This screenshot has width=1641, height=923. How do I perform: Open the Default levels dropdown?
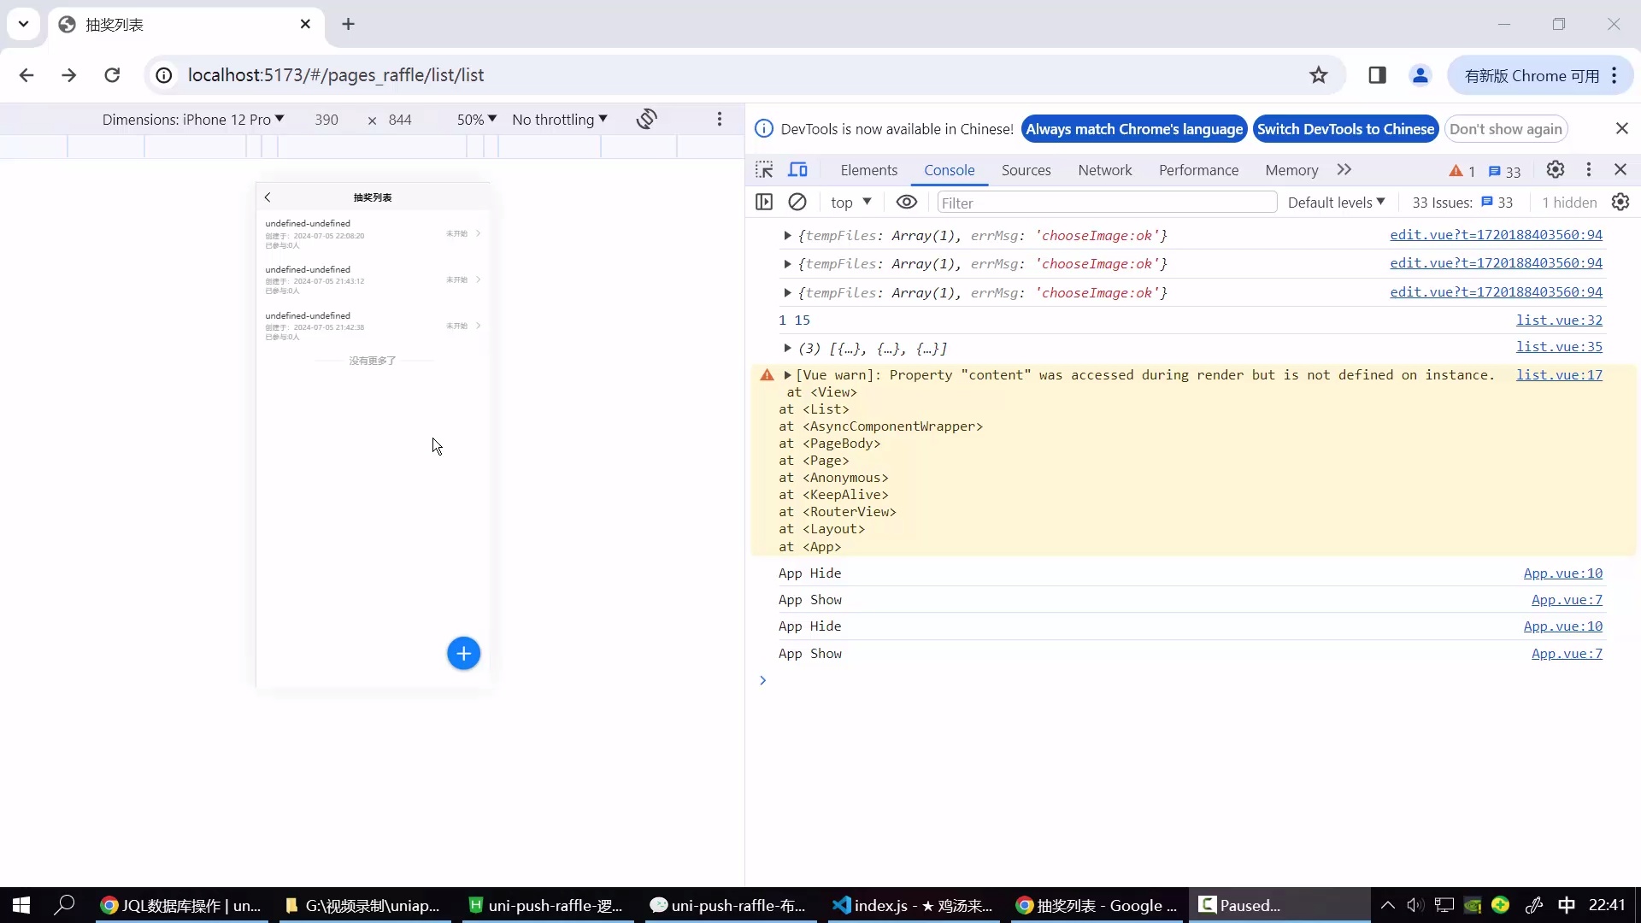(1336, 203)
